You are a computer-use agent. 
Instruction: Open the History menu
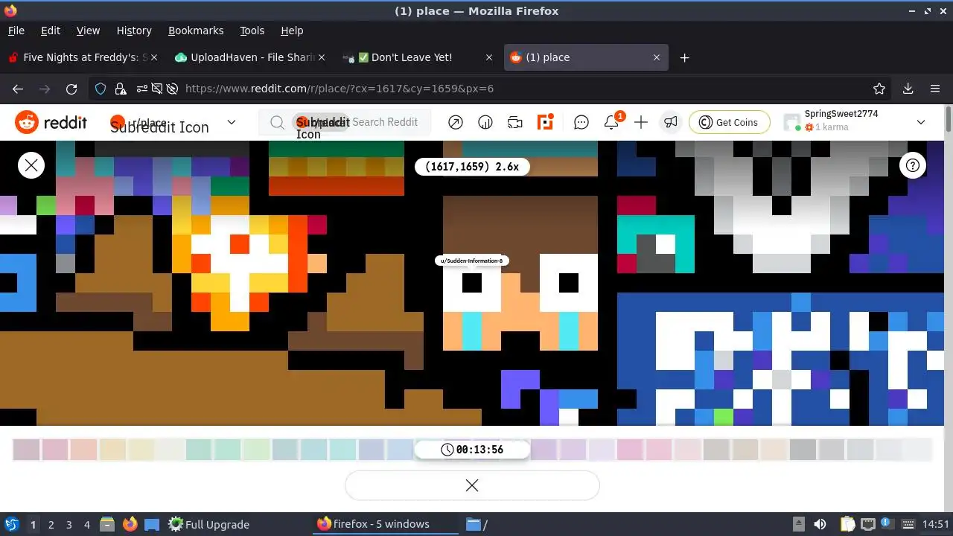pos(134,31)
